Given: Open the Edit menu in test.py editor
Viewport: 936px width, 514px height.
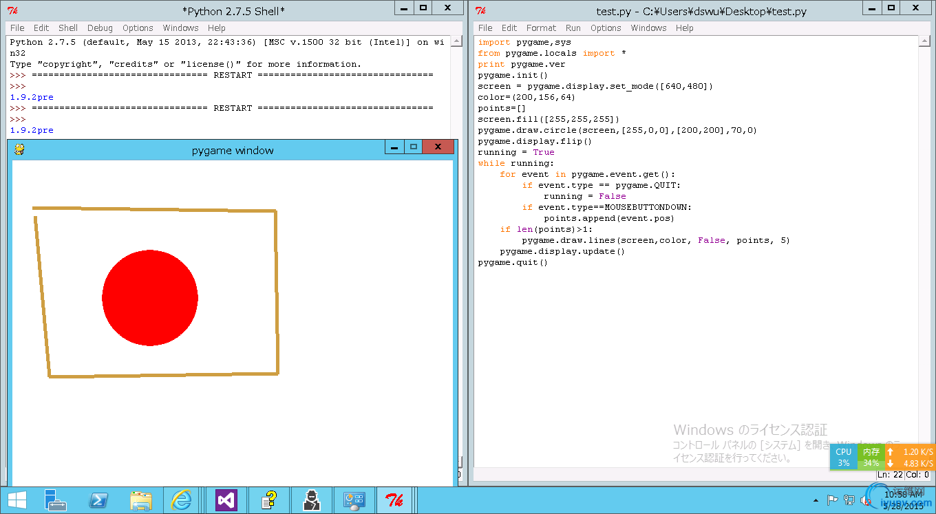Looking at the screenshot, I should (x=509, y=28).
